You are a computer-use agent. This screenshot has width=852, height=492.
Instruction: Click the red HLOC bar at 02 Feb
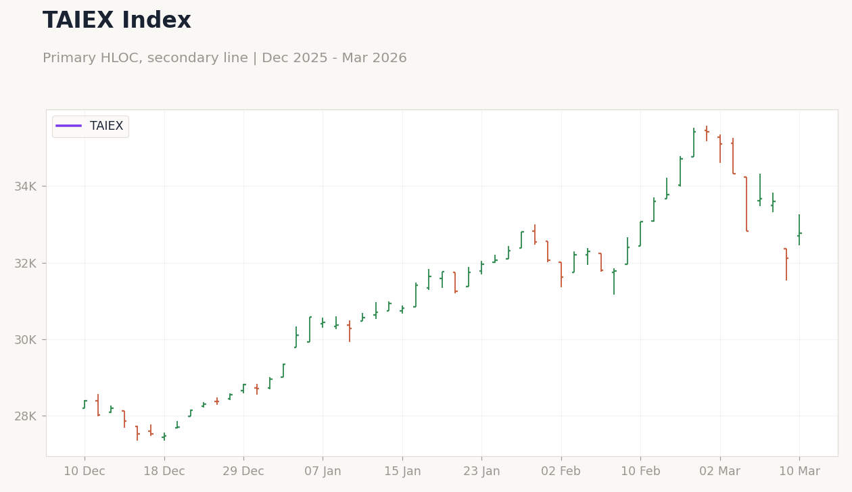561,274
